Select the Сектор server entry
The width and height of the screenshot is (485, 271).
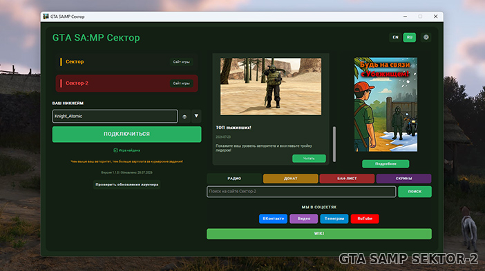127,62
